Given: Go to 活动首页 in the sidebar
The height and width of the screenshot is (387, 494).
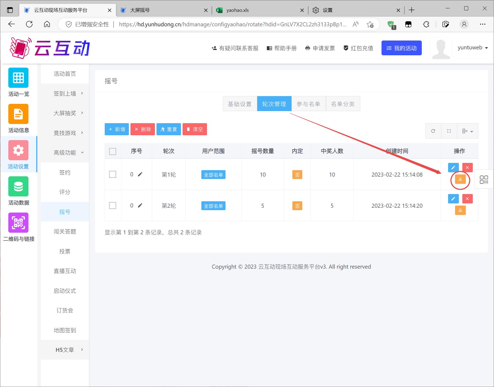Looking at the screenshot, I should coord(65,74).
